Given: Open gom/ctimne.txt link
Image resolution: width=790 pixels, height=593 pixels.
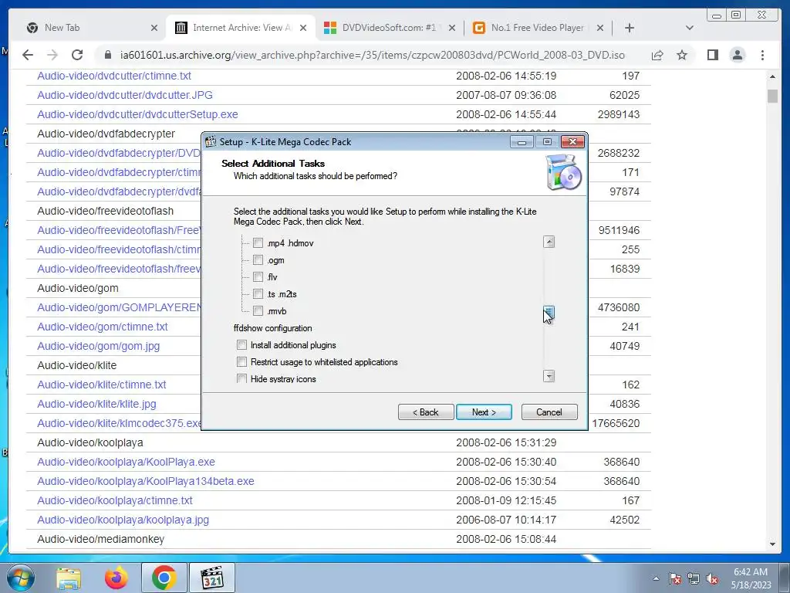Looking at the screenshot, I should click(x=103, y=327).
